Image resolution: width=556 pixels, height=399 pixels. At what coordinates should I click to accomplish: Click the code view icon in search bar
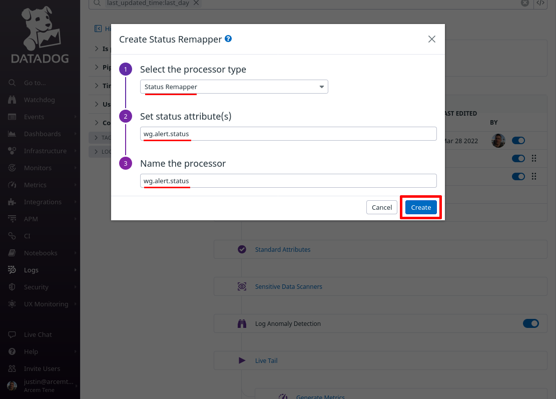point(540,3)
